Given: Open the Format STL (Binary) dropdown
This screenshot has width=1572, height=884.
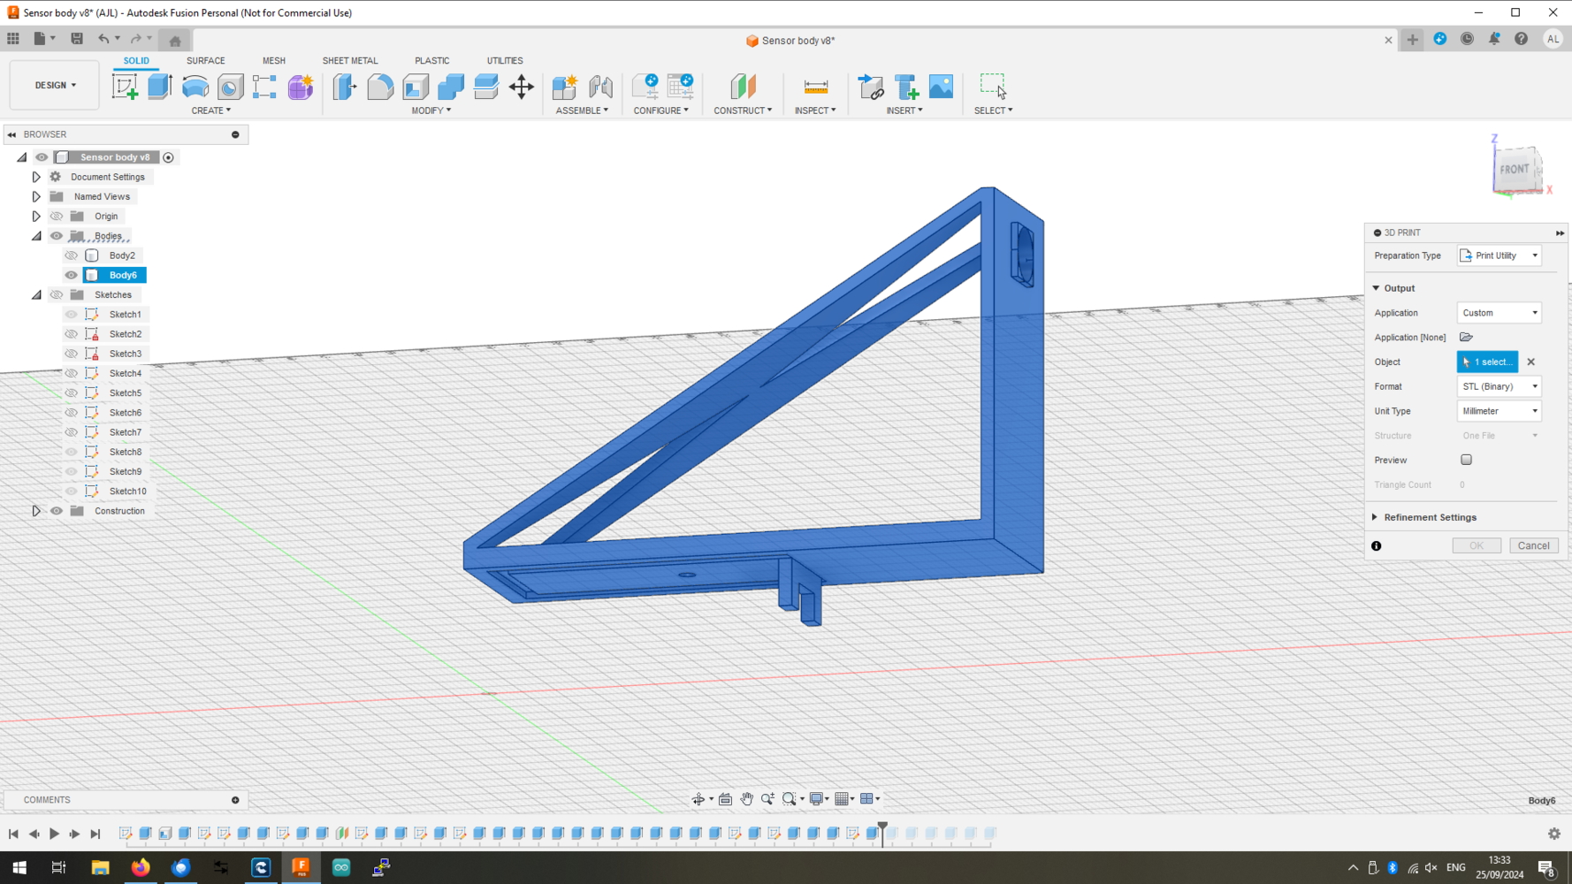Looking at the screenshot, I should tap(1499, 386).
